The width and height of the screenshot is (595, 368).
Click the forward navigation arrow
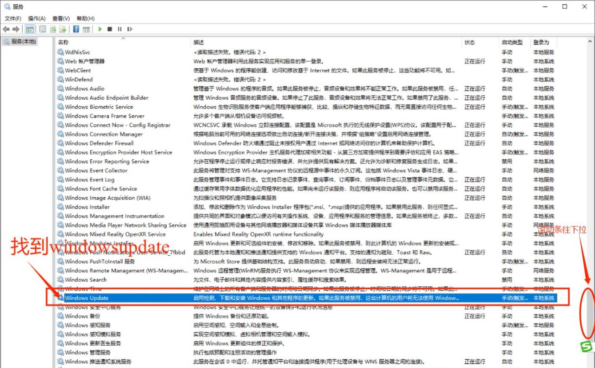pyautogui.click(x=17, y=29)
